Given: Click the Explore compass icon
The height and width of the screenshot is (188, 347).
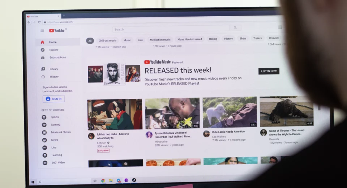Looking at the screenshot, I should point(43,50).
